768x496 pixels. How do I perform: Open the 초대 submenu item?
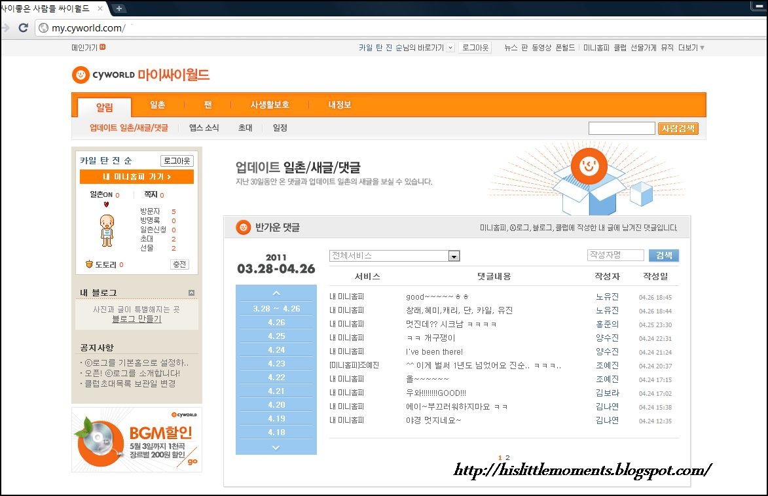pos(245,128)
